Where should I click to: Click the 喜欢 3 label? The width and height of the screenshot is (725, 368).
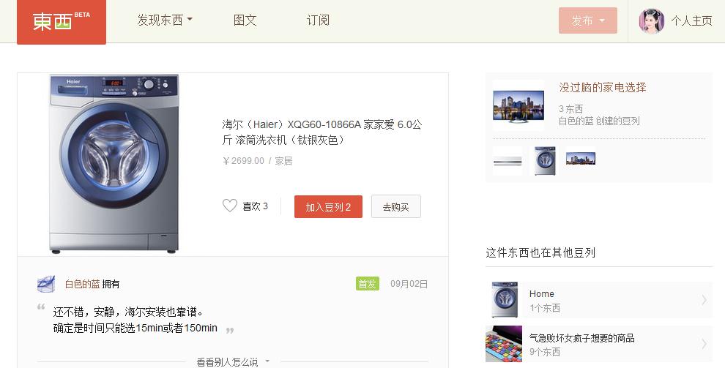click(256, 206)
